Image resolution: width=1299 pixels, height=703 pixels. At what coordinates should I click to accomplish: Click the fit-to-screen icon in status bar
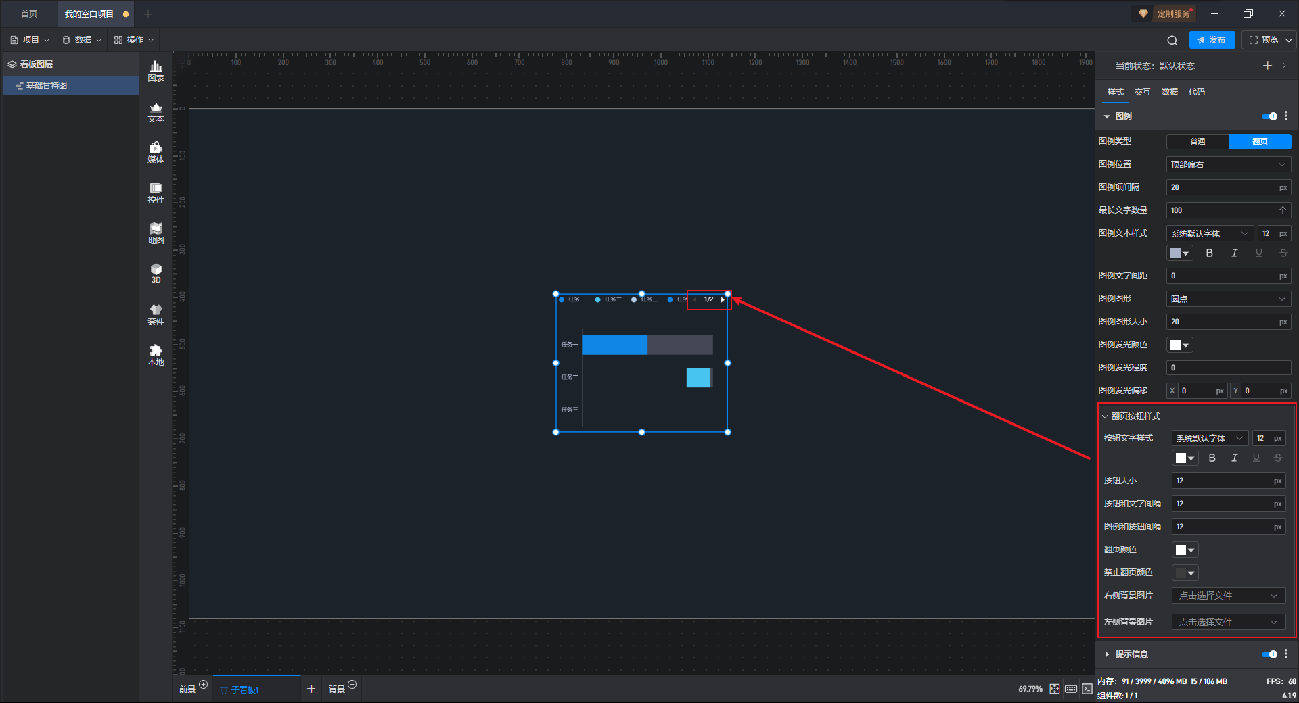[1055, 689]
